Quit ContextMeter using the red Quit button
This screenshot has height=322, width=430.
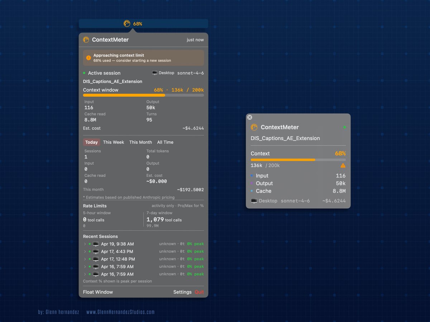199,292
